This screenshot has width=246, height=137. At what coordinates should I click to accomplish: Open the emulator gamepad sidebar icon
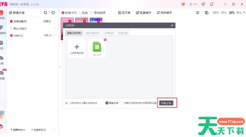(x=2, y=73)
